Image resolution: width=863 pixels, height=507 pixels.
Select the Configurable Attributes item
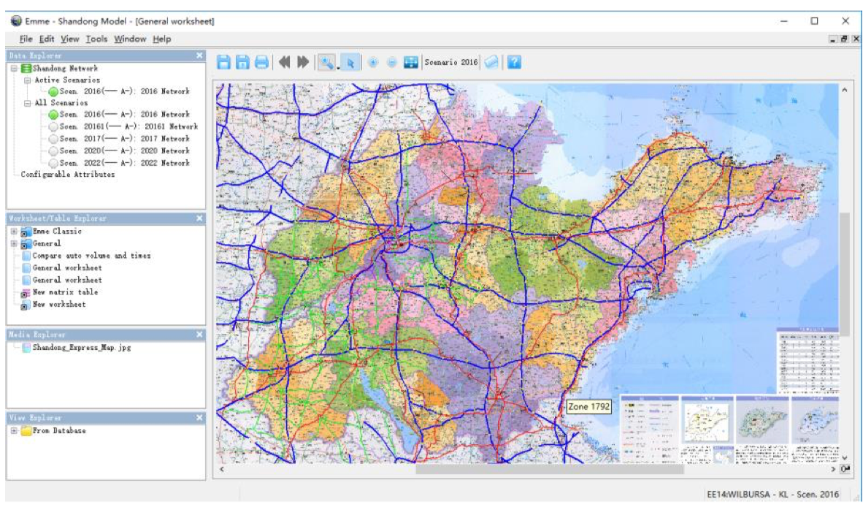(x=68, y=175)
